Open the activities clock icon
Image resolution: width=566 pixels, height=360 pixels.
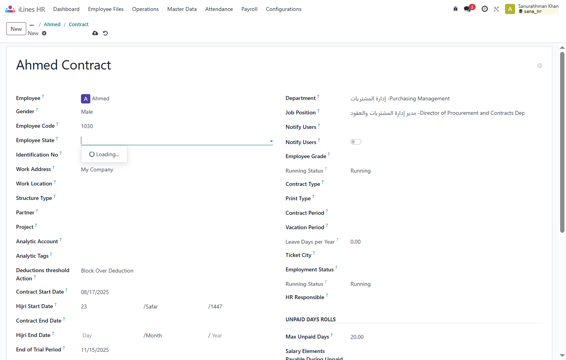tap(485, 9)
